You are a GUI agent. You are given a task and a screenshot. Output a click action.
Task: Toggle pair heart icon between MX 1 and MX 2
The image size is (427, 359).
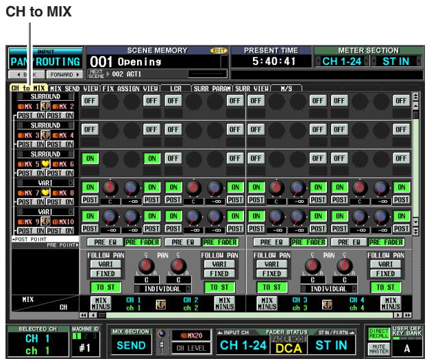(45, 106)
